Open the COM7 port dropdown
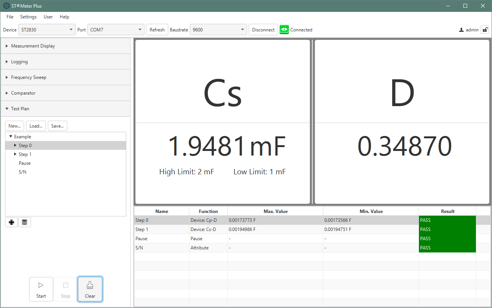 [116, 29]
